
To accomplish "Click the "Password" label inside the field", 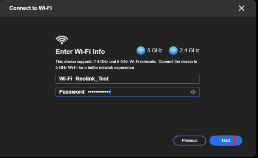I will click(72, 92).
